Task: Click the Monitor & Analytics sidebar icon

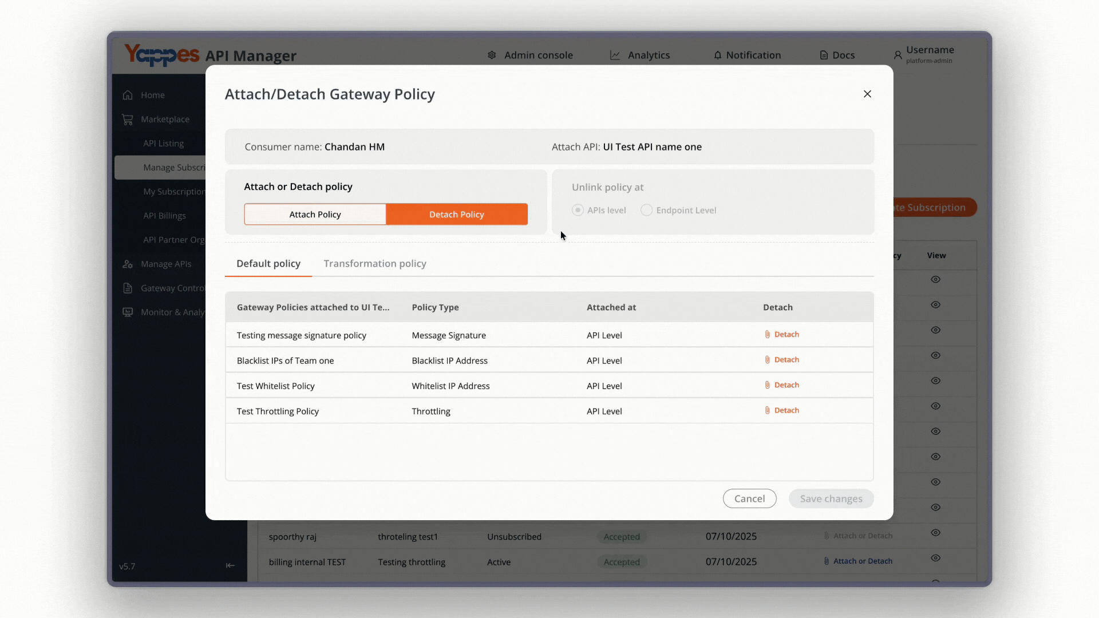Action: (x=128, y=312)
